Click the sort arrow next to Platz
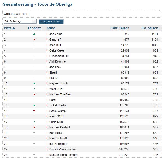The width and height of the screenshot is (166, 161). (x=14, y=28)
